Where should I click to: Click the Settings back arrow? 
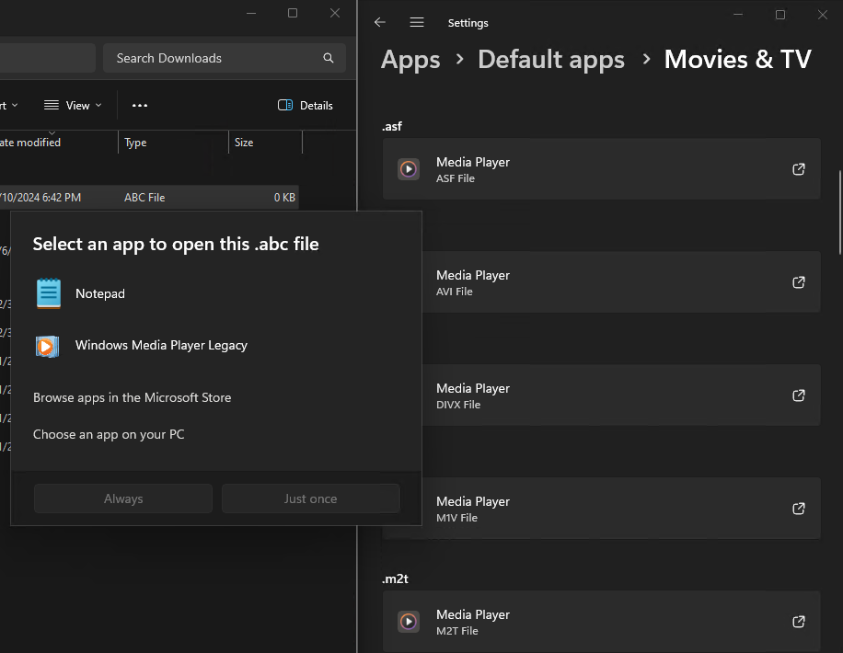380,23
